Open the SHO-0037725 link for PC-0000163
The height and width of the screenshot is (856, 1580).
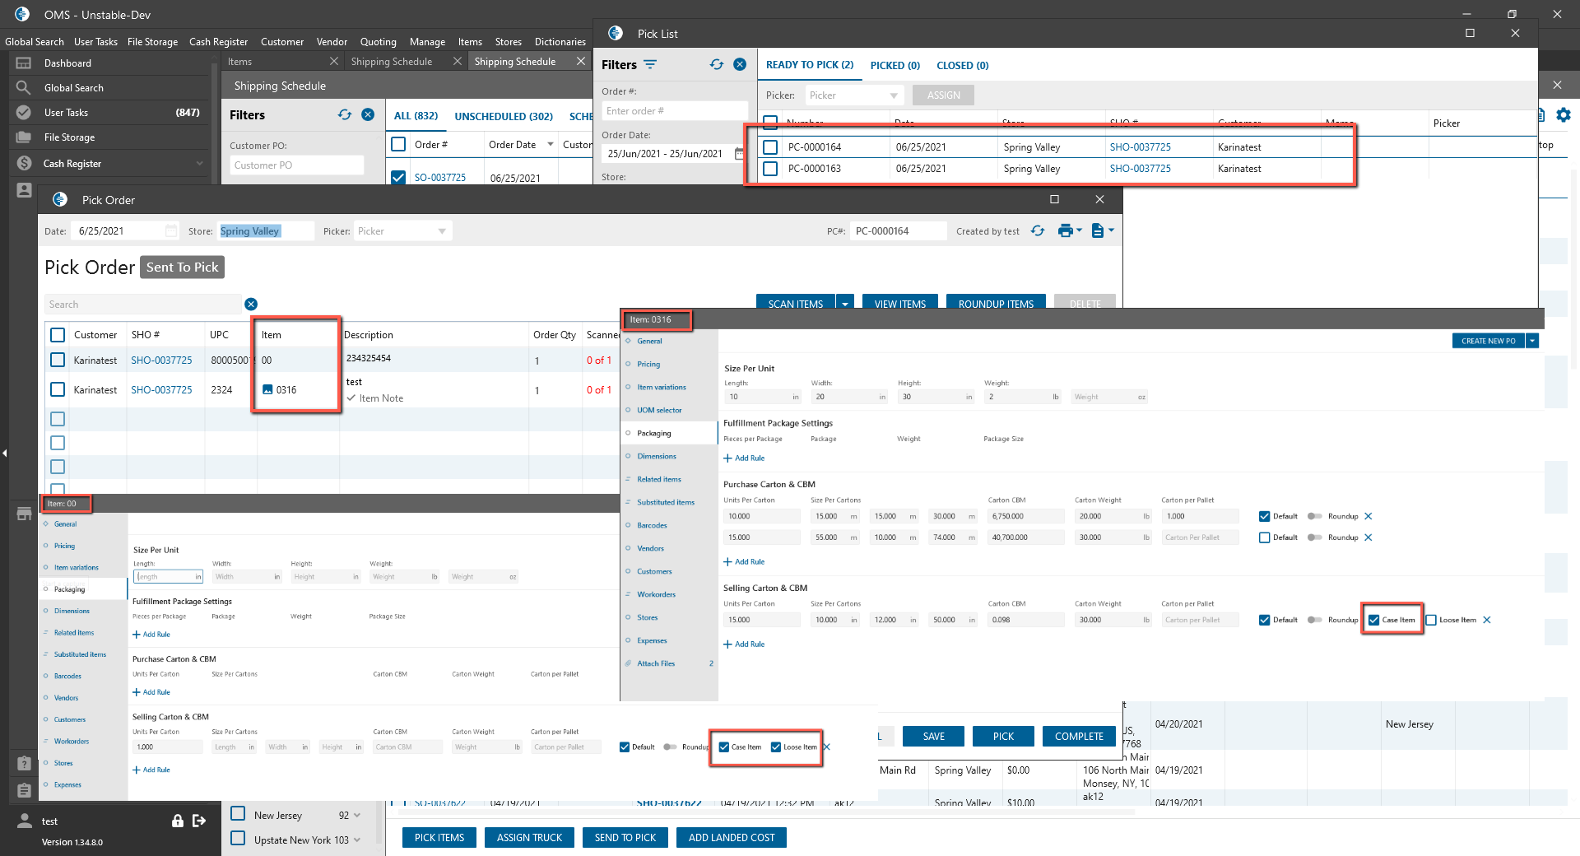(1140, 169)
